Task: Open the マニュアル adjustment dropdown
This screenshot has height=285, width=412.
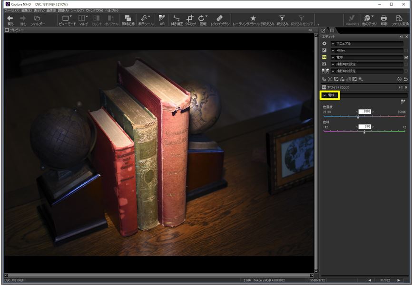Action: click(x=367, y=44)
